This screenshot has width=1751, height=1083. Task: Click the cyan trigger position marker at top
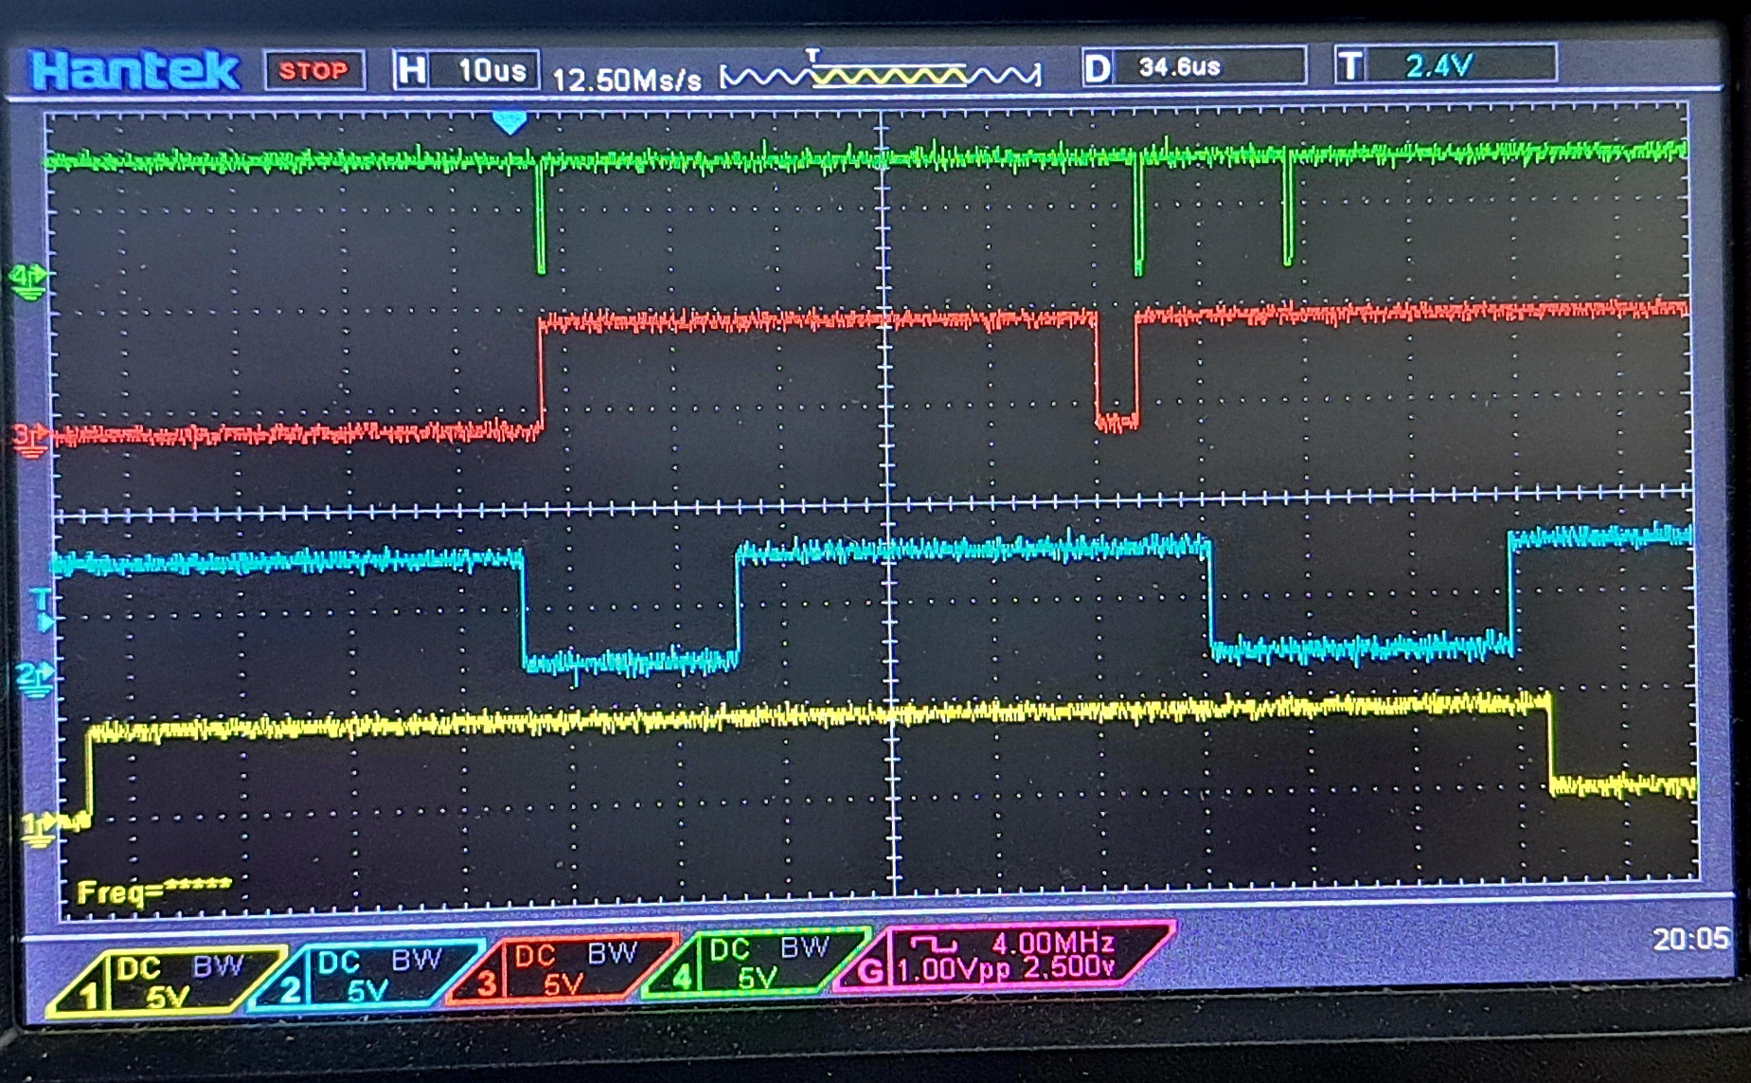[509, 122]
